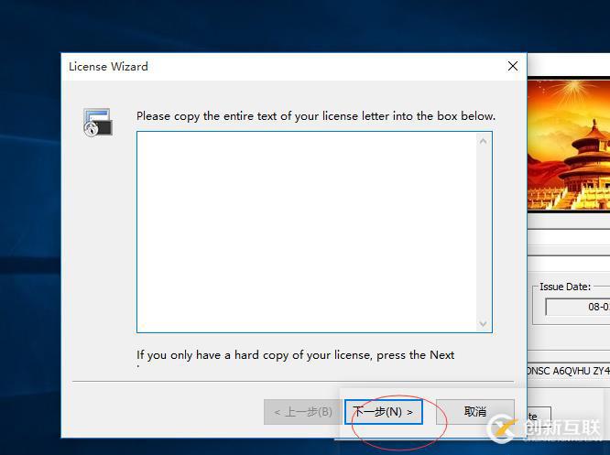Close the License Wizard dialog

(x=513, y=66)
